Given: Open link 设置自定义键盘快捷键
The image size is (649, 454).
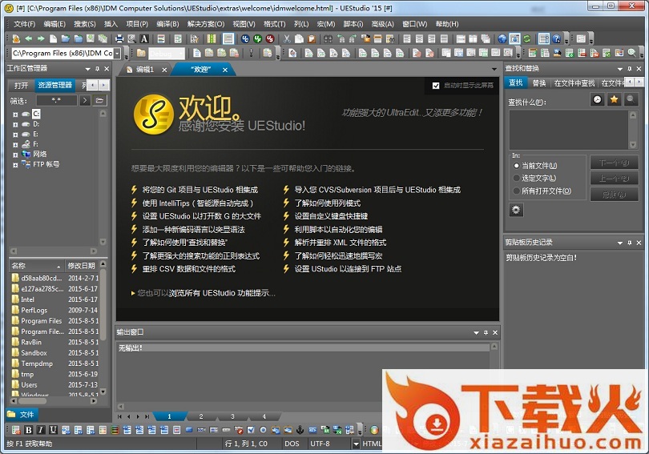Looking at the screenshot, I should point(331,216).
